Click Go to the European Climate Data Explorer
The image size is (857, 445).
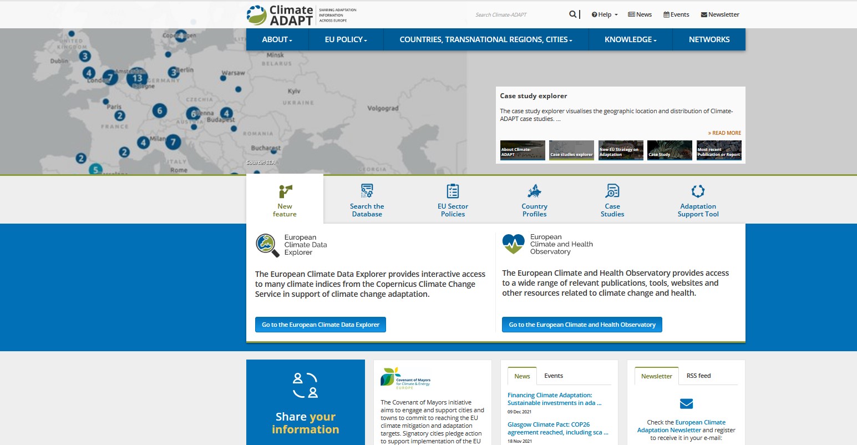tap(321, 325)
